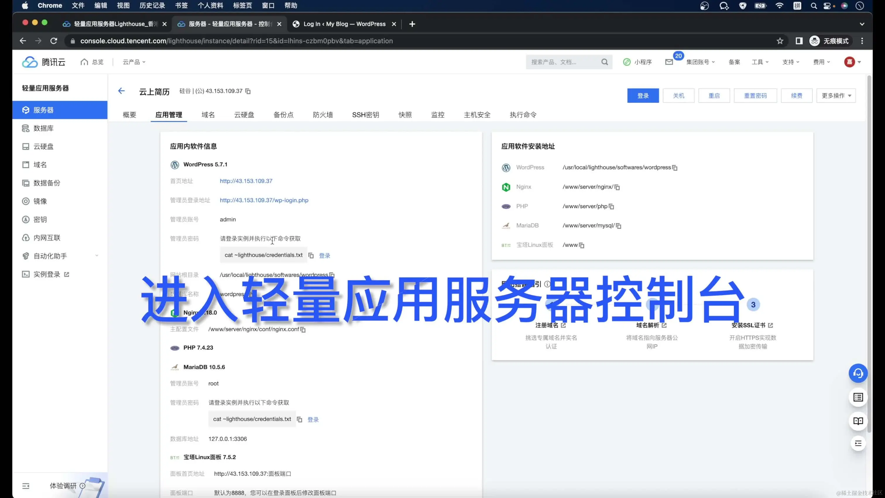Select 服务器 in the left sidebar
885x498 pixels.
[43, 110]
